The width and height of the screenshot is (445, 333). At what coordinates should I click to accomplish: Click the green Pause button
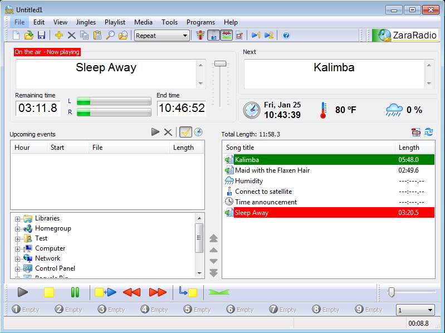click(75, 292)
